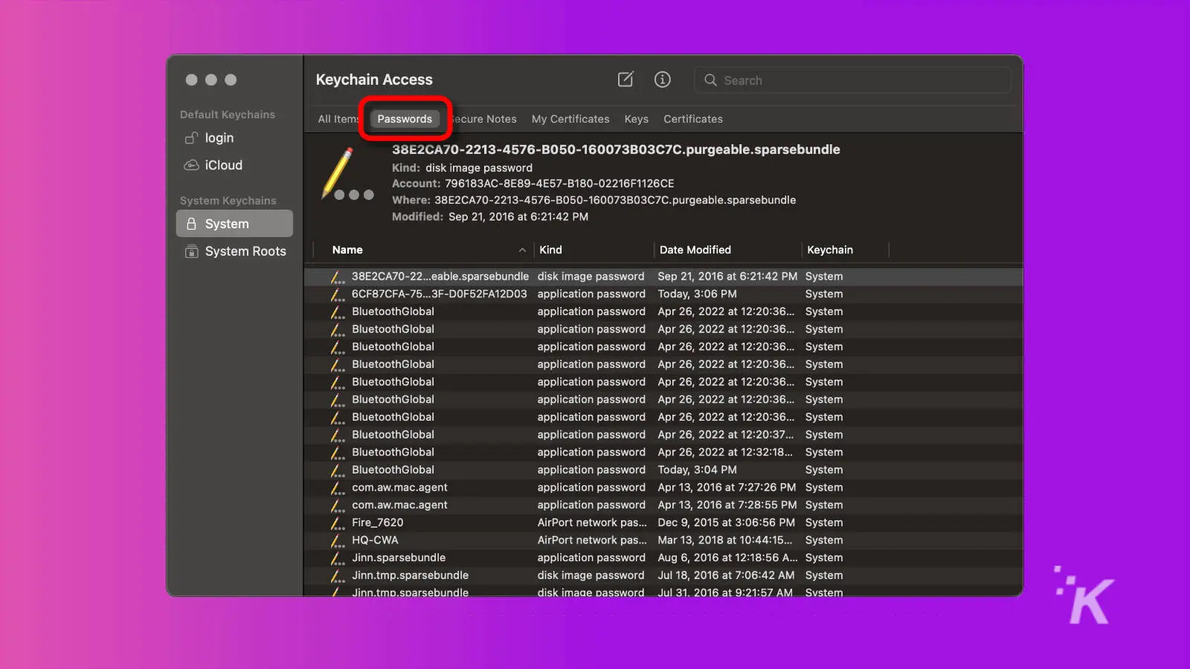The image size is (1190, 669).
Task: Click the Modified Sep 21, 2016 detail line
Action: (x=490, y=217)
